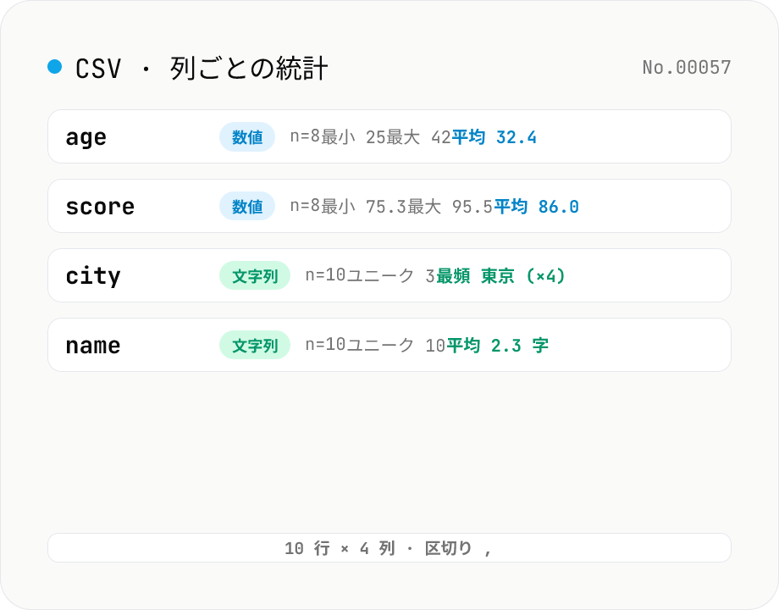
Task: Click the blue dot beside the CSV title
Action: pos(55,67)
